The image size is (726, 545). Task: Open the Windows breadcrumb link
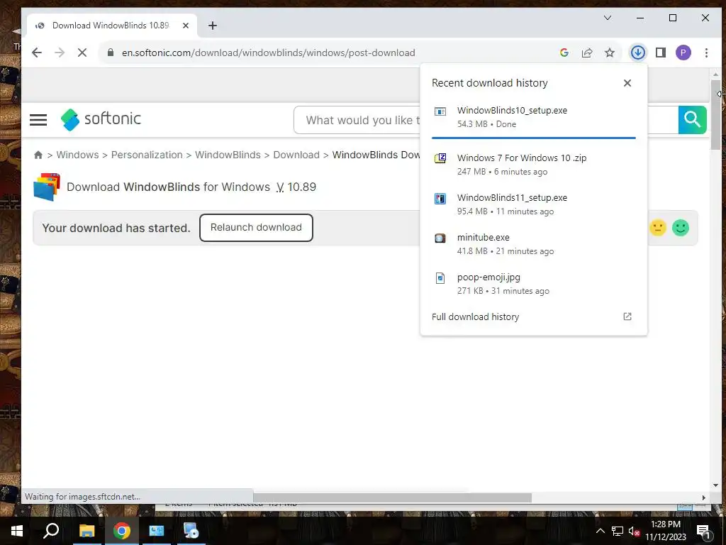point(77,155)
